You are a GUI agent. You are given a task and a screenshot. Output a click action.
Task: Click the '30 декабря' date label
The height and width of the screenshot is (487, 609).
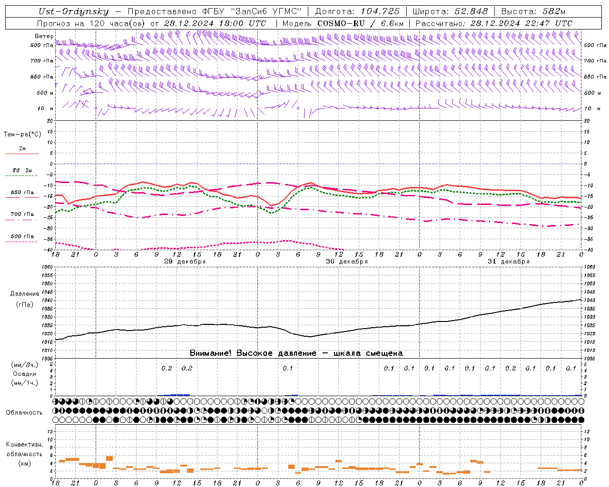point(347,262)
